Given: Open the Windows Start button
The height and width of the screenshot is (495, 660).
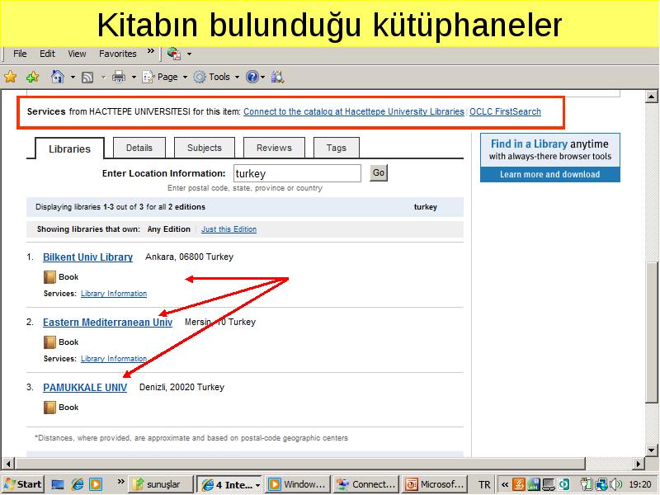Looking at the screenshot, I should [24, 484].
